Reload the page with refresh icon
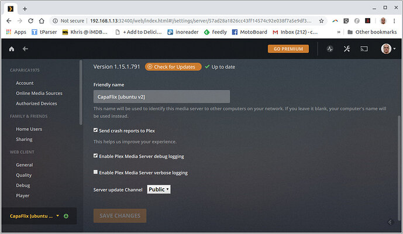 coord(30,21)
